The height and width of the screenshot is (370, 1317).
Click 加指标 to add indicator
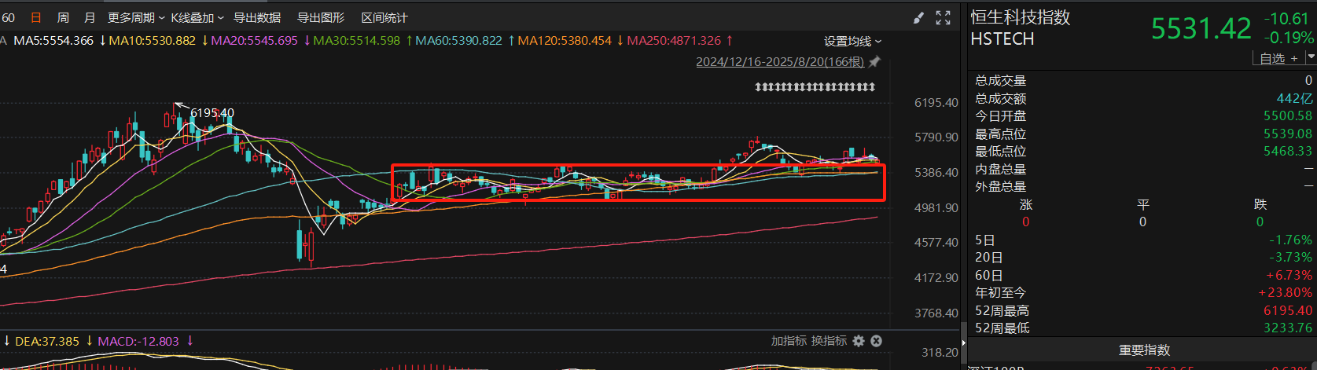coord(789,341)
